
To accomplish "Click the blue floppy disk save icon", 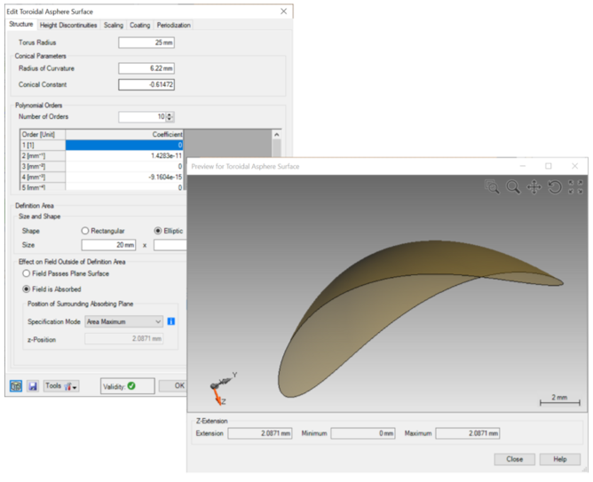I will coord(33,386).
